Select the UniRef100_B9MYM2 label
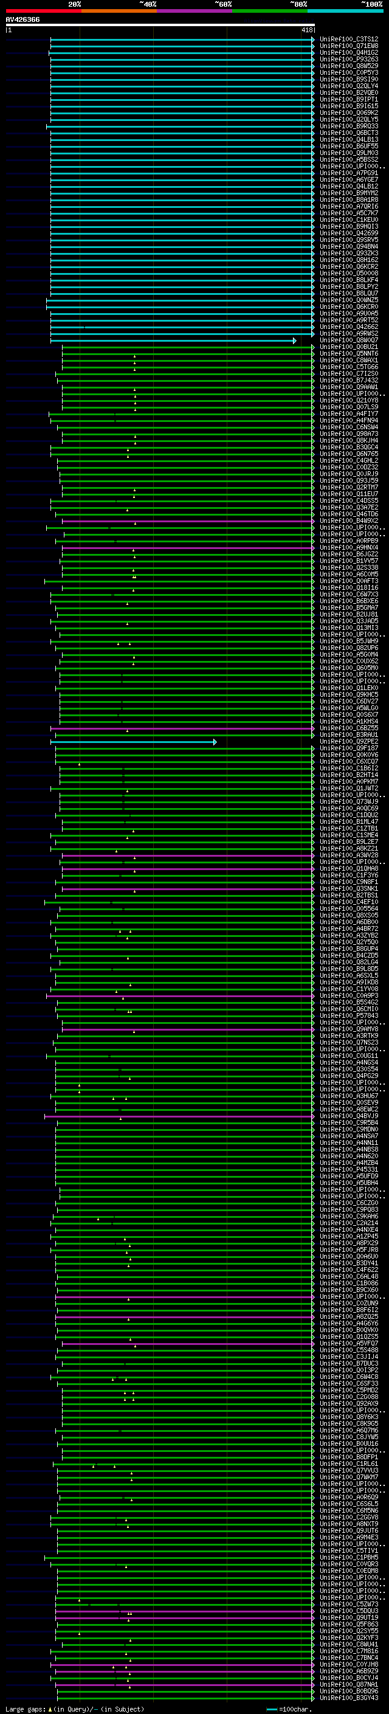Image resolution: width=389 pixels, height=1714 pixels. pyautogui.click(x=348, y=193)
